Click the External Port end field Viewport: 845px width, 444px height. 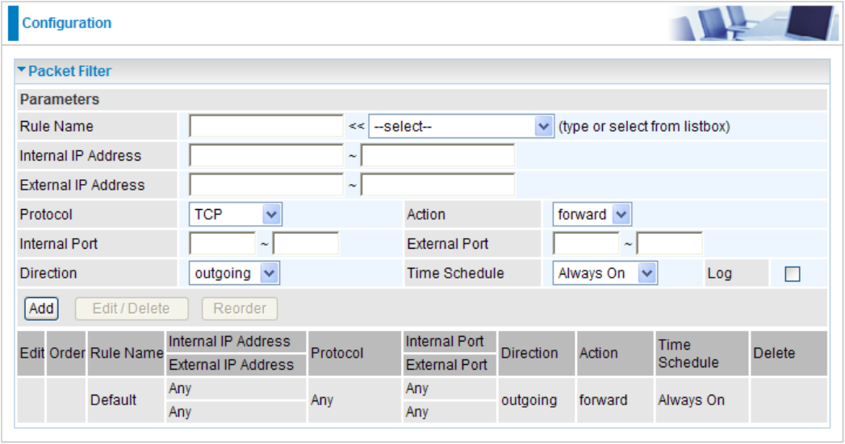[669, 244]
